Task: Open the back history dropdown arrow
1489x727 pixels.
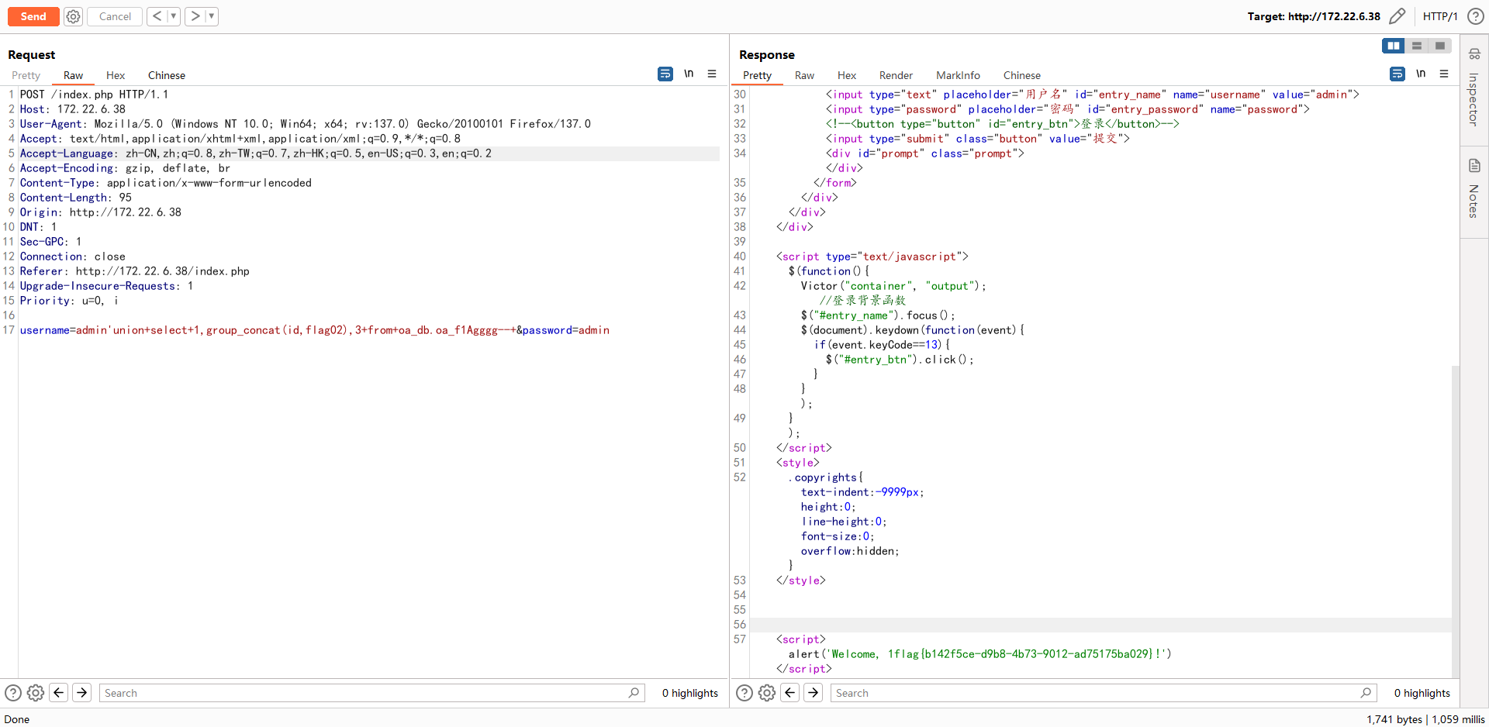Action: click(x=174, y=16)
